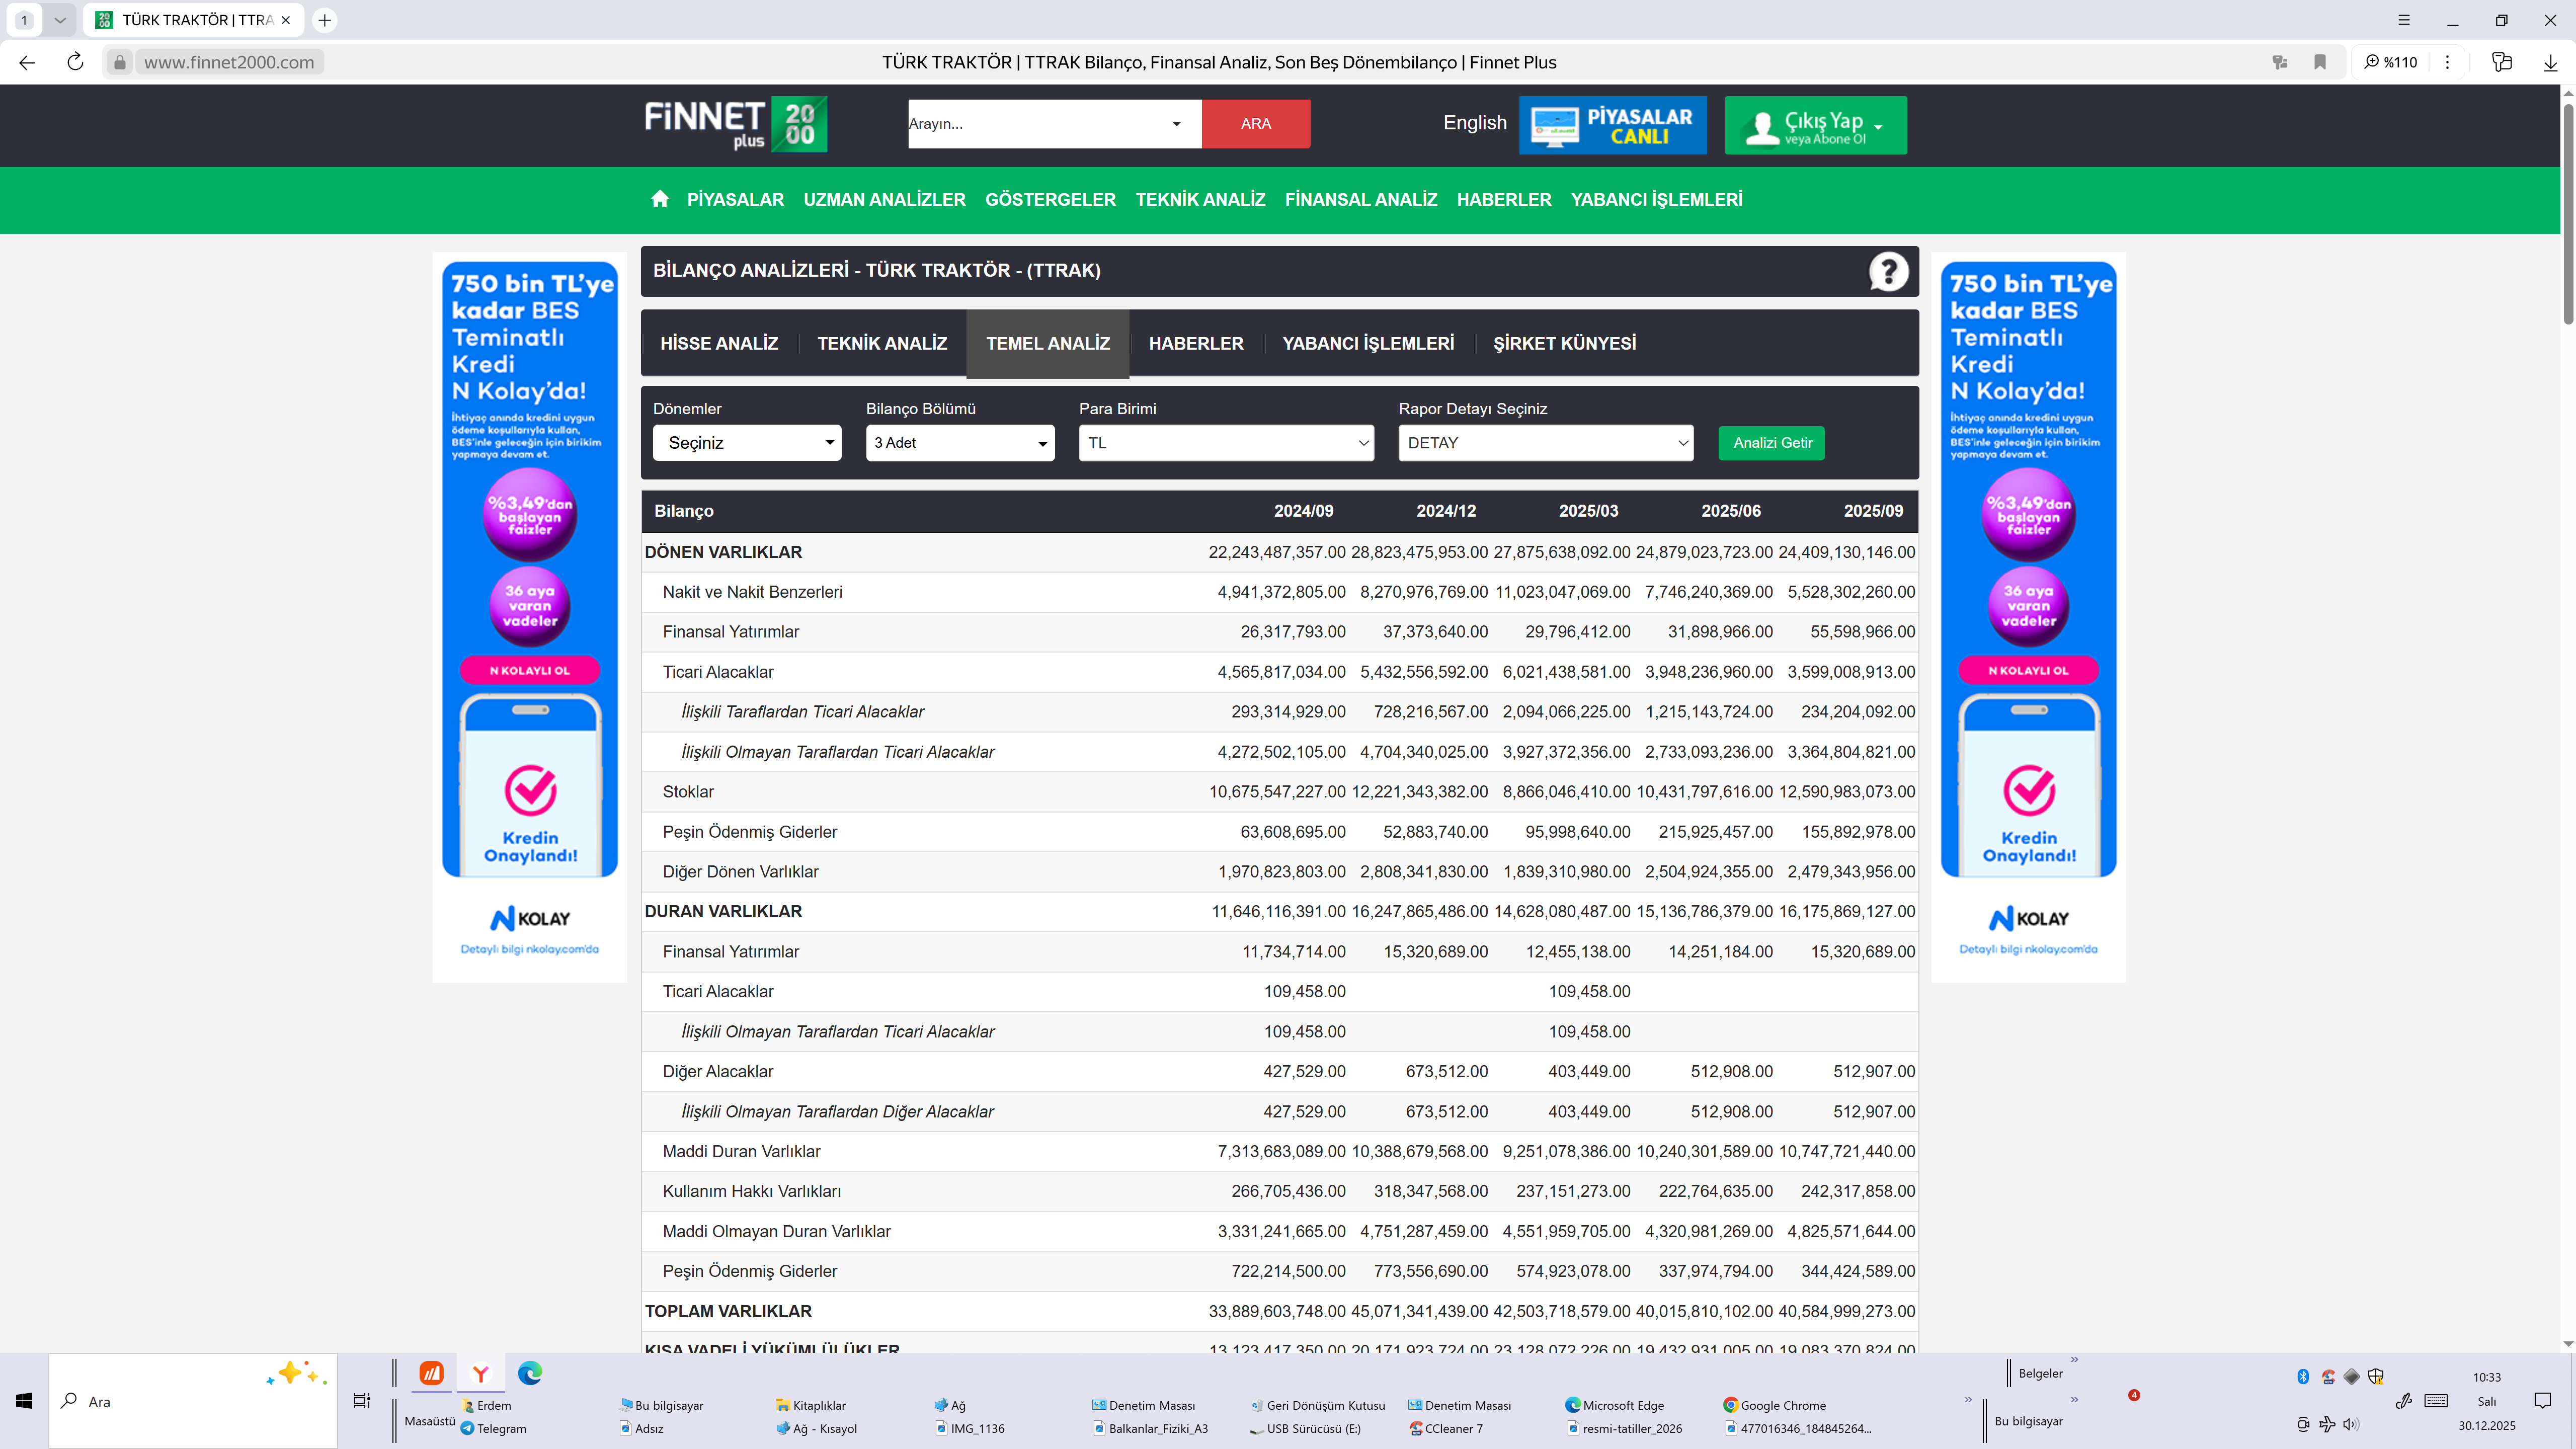Open the CCleaner 7 taskbar shortcut
This screenshot has width=2576, height=1449.
pyautogui.click(x=1446, y=1428)
